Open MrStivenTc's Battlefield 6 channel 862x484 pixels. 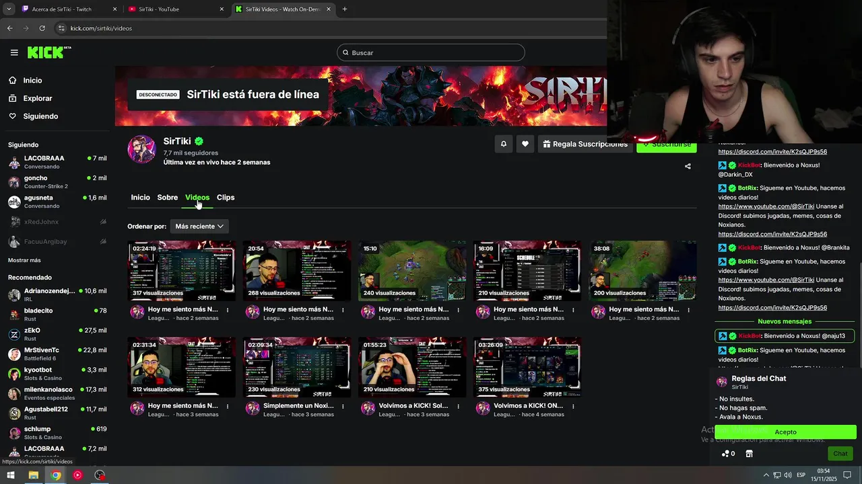click(57, 354)
